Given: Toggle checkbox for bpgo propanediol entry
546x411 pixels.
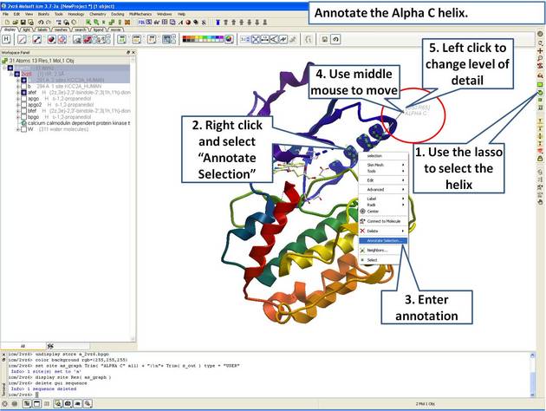Looking at the screenshot, I should [22, 116].
